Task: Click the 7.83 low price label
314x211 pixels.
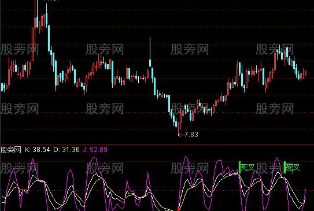Action: [x=191, y=135]
